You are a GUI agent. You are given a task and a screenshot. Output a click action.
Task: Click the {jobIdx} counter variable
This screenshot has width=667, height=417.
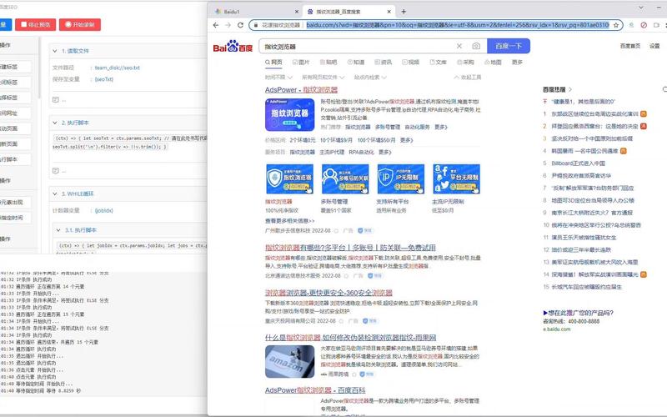(x=103, y=211)
